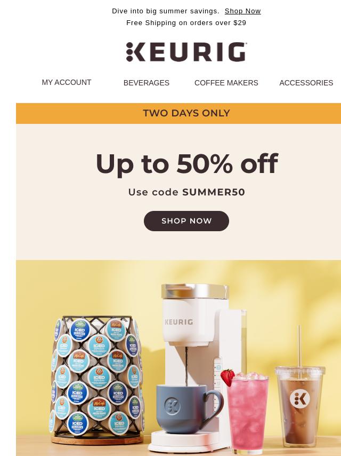The image size is (341, 456).
Task: Open the Shop Now summer savings link
Action: (x=242, y=11)
